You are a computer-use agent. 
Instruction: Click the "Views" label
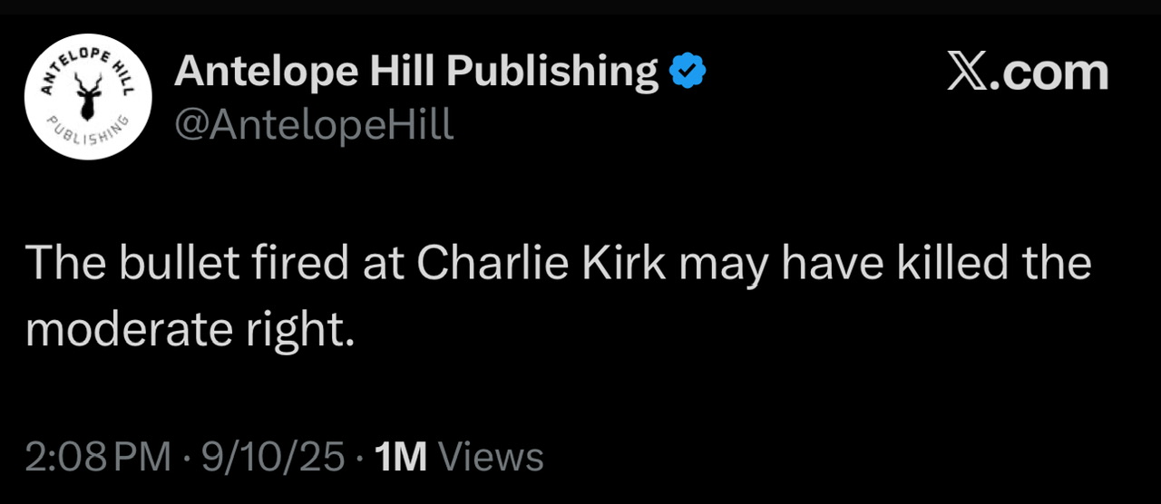tap(491, 458)
